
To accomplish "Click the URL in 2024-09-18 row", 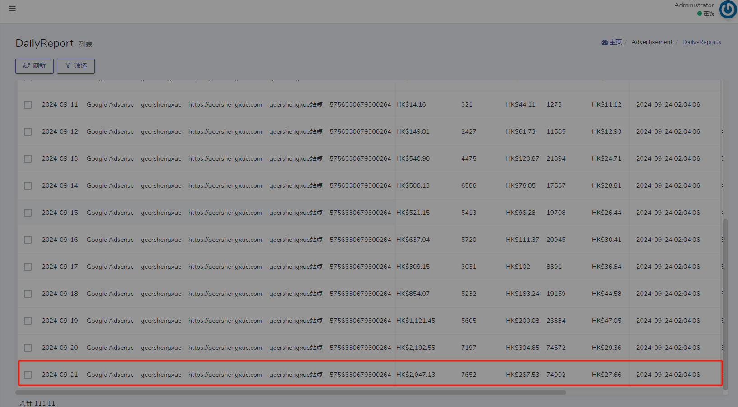I will click(x=225, y=294).
